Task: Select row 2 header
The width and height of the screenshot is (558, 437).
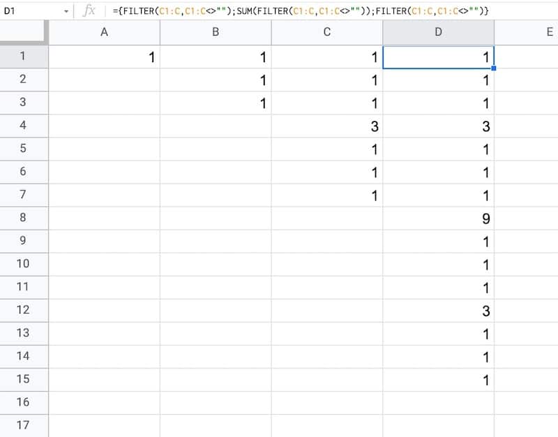Action: (x=24, y=80)
